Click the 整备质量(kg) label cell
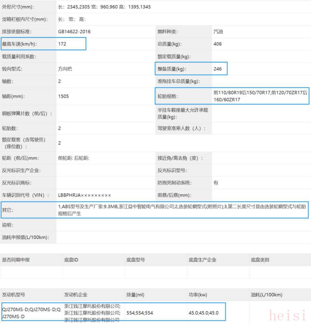The width and height of the screenshot is (311, 324). (172, 69)
